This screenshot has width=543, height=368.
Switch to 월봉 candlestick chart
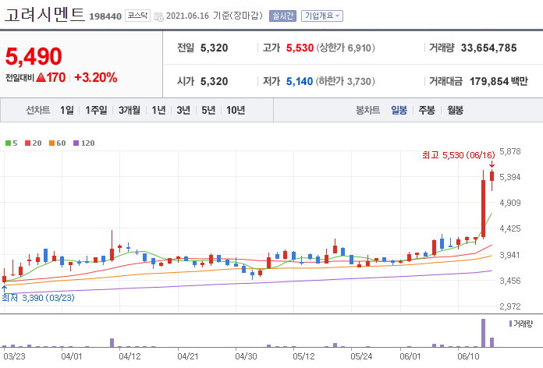pyautogui.click(x=455, y=110)
